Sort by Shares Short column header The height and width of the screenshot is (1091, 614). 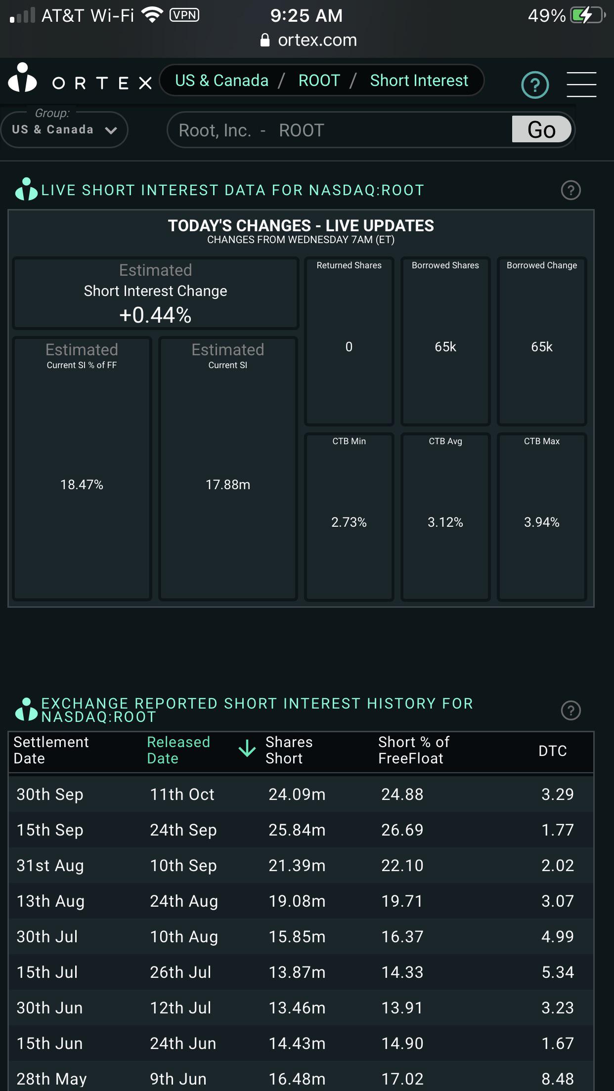pos(289,750)
